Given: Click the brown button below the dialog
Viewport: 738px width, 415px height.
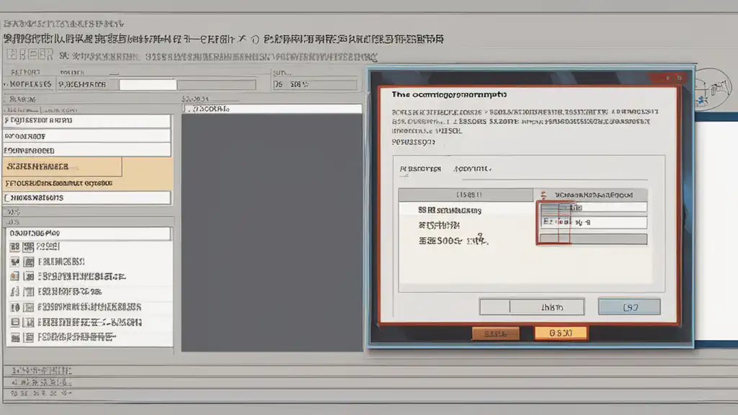Looking at the screenshot, I should [496, 334].
